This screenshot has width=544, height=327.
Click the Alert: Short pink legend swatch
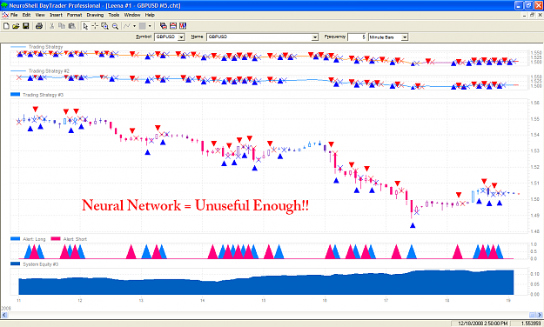click(x=56, y=238)
